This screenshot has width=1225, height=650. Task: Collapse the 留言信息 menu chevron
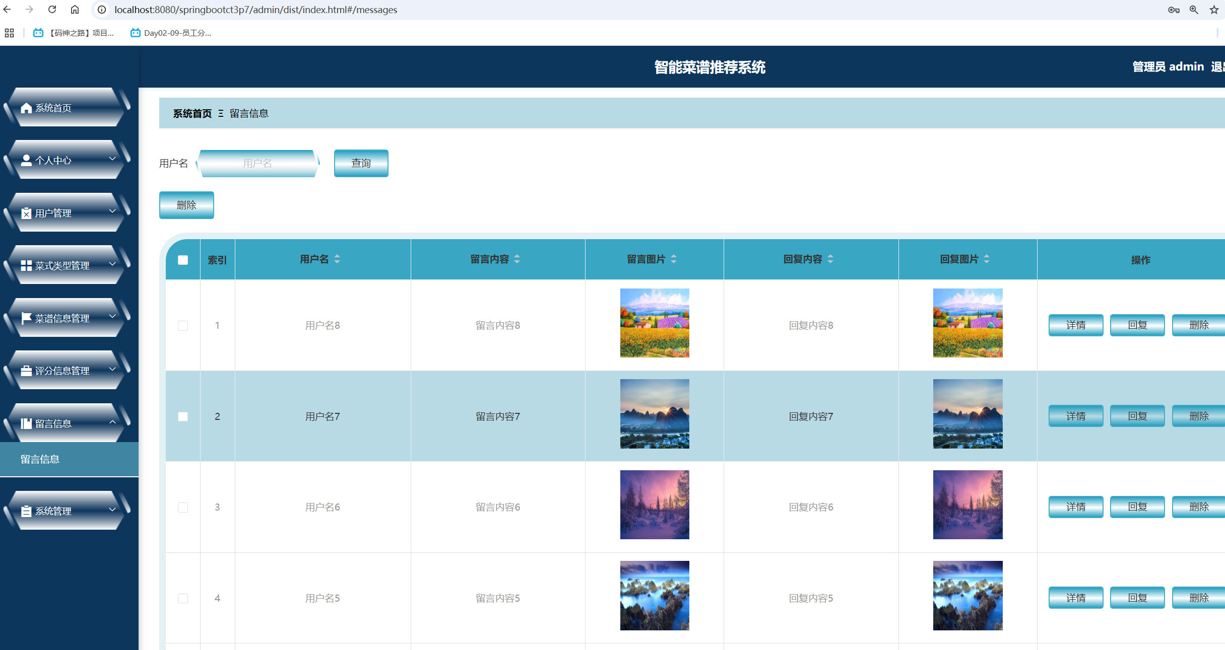112,422
